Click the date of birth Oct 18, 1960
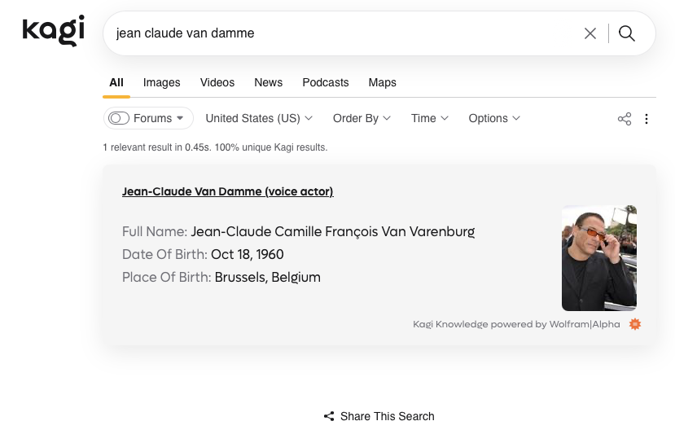Image resolution: width=675 pixels, height=443 pixels. (247, 254)
